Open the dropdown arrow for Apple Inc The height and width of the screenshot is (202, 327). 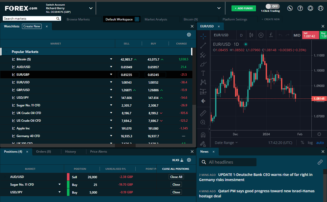pos(111,128)
